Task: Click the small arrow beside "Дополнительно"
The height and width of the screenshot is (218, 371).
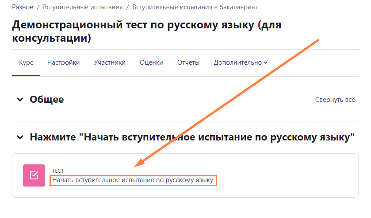Action: coord(266,63)
